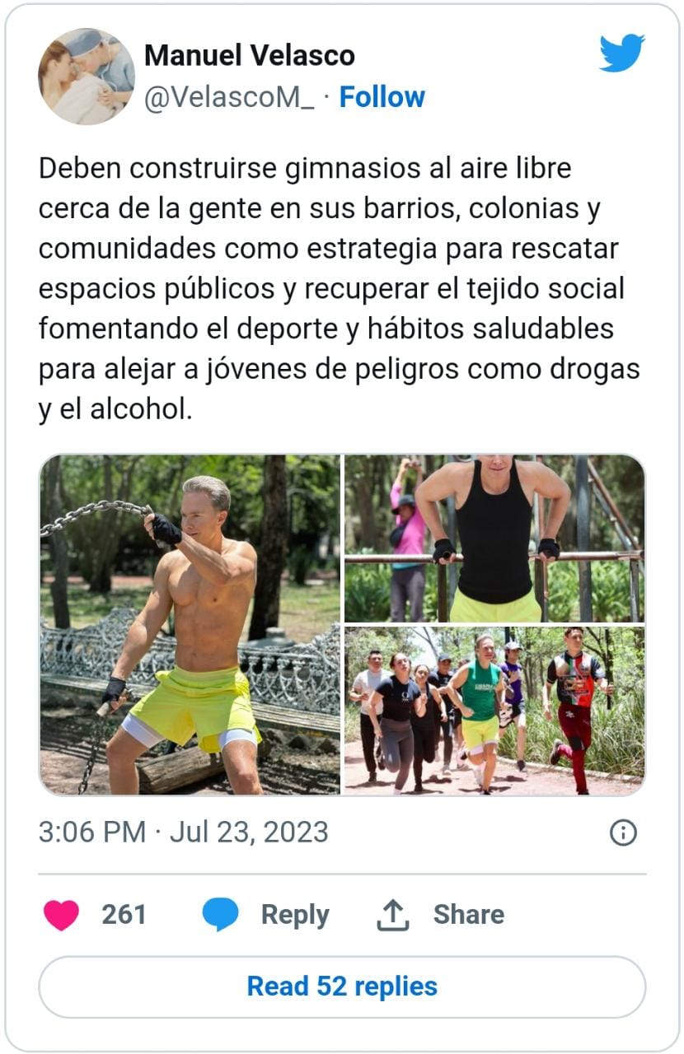Like the tweet via heart icon
The image size is (684, 1054).
(61, 914)
